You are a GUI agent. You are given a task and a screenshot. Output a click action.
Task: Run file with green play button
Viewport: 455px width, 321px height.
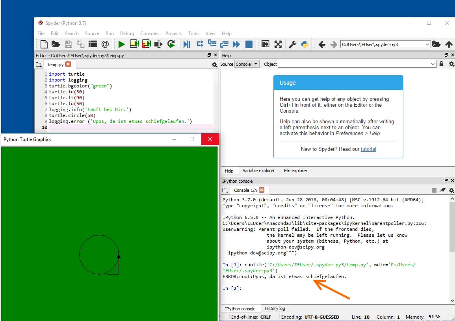click(122, 45)
